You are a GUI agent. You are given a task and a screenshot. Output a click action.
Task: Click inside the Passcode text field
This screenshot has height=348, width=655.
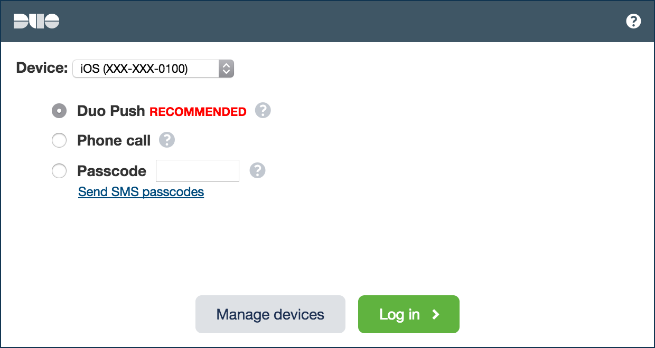pos(198,171)
